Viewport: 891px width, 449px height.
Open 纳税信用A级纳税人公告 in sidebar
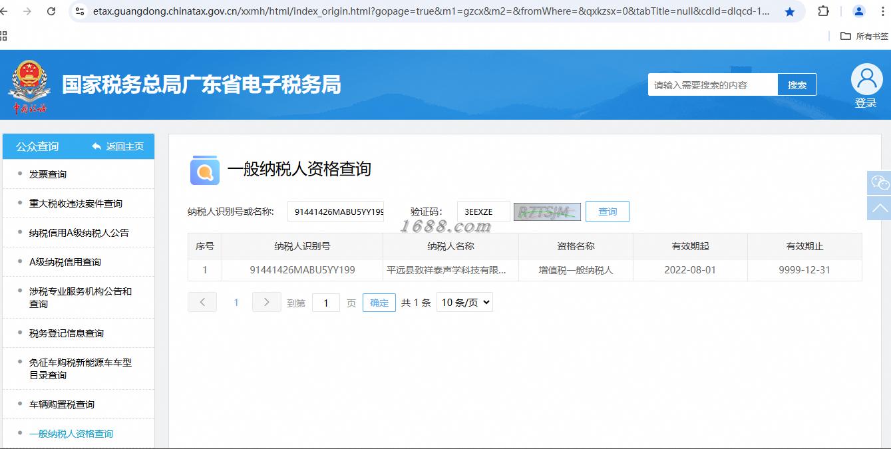[x=79, y=233]
